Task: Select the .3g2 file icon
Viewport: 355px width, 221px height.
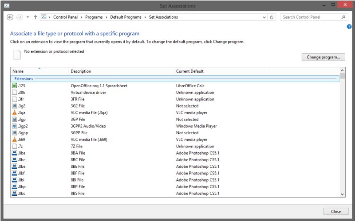Action: (15, 106)
